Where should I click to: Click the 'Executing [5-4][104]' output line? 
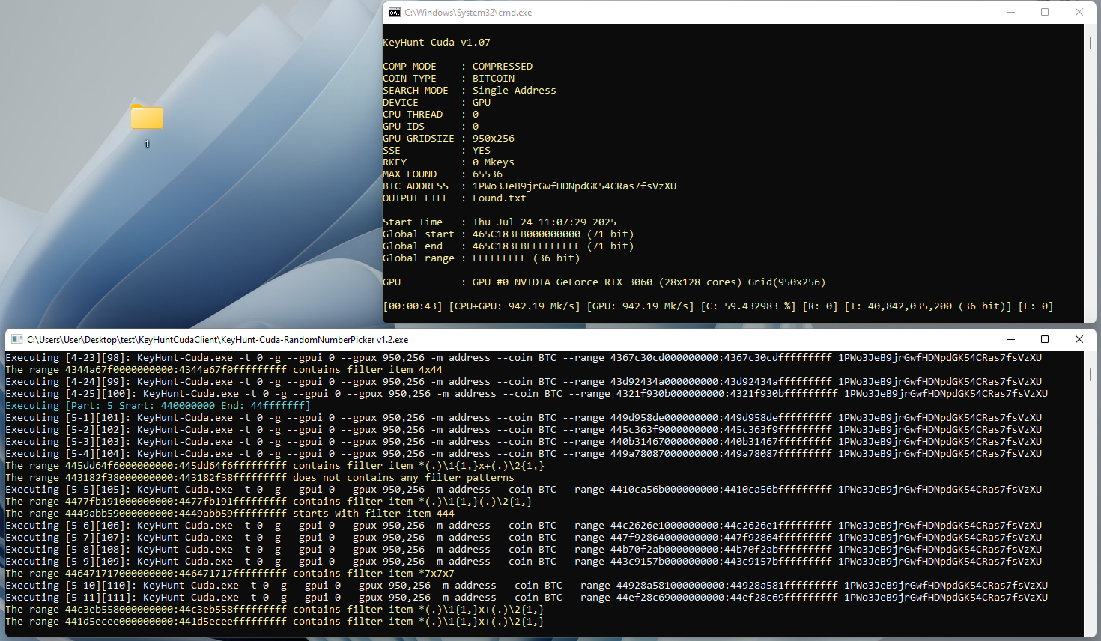524,454
